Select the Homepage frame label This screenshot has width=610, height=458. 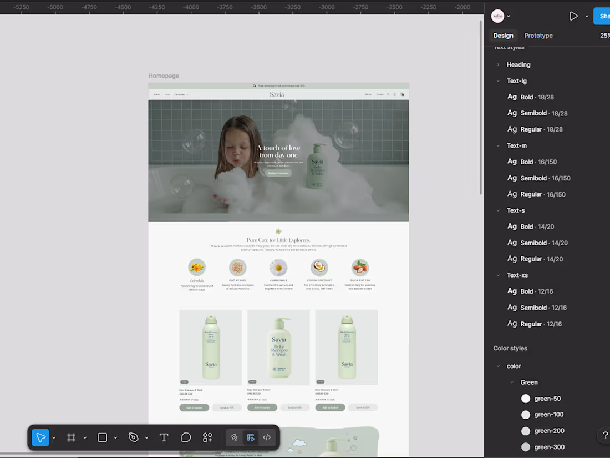tap(164, 76)
